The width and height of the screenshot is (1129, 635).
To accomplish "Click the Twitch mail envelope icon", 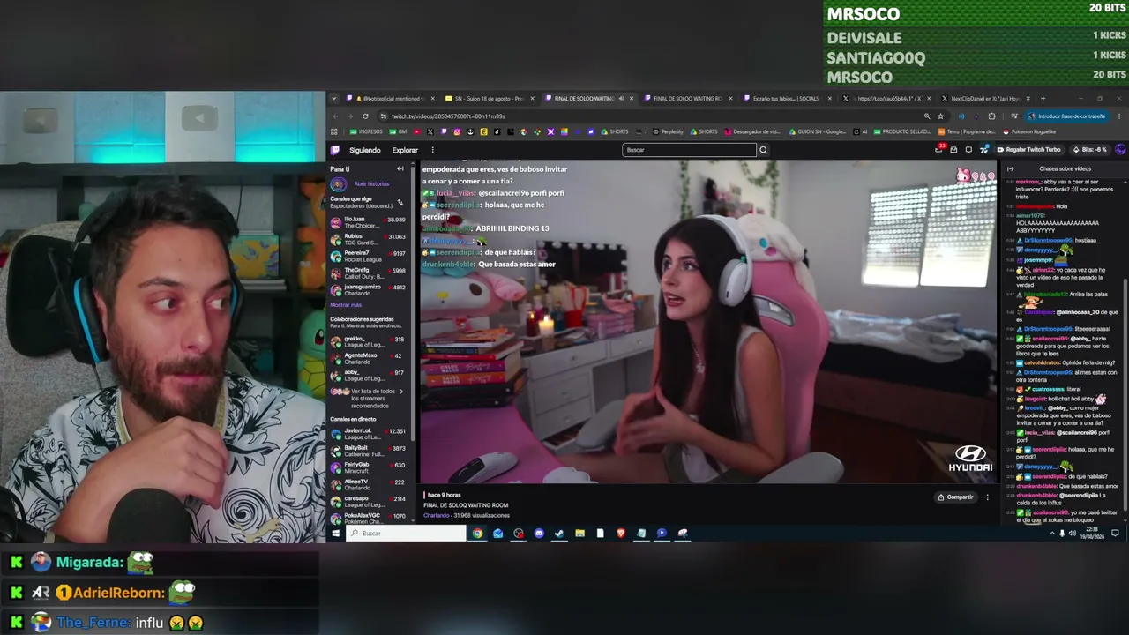I will pos(953,150).
